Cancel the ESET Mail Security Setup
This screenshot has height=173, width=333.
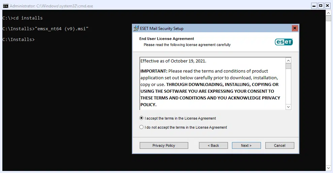(279, 145)
